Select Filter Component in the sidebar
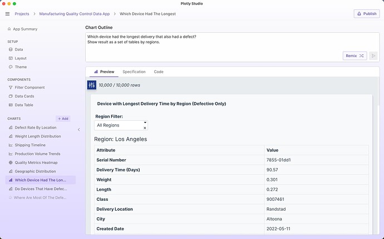Screen dimensions: 384x239 [x=29, y=88]
